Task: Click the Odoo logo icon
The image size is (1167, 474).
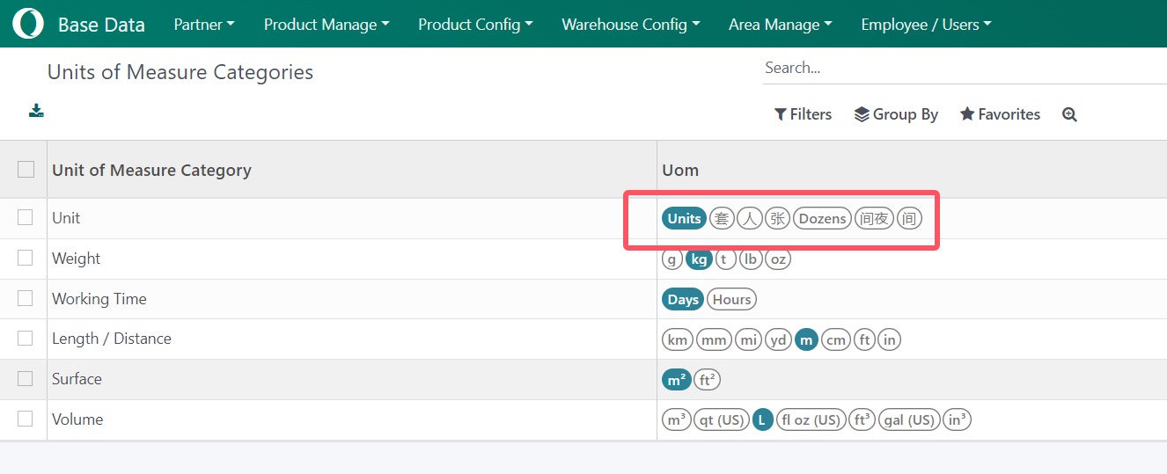Action: (x=27, y=24)
